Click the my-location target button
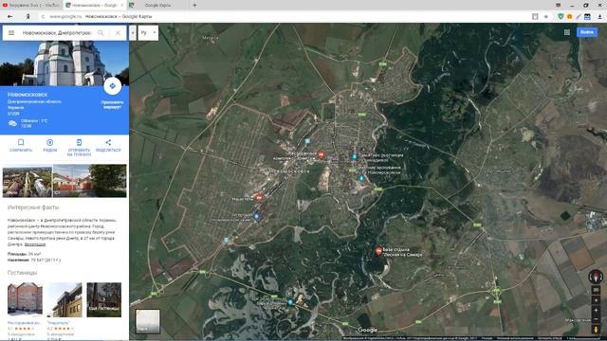607x341 pixels. click(x=596, y=300)
